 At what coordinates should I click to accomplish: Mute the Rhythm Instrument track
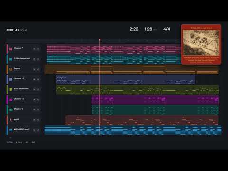[x=34, y=59]
